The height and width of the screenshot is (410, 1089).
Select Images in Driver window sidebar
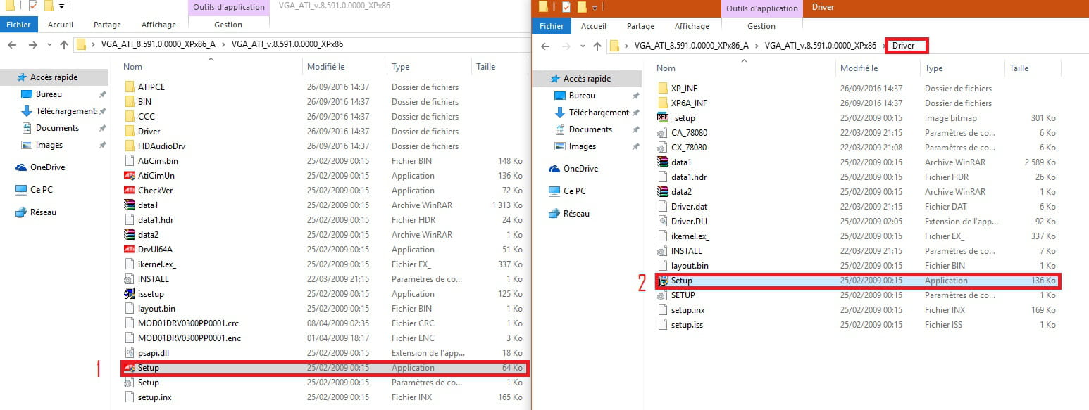coord(583,146)
